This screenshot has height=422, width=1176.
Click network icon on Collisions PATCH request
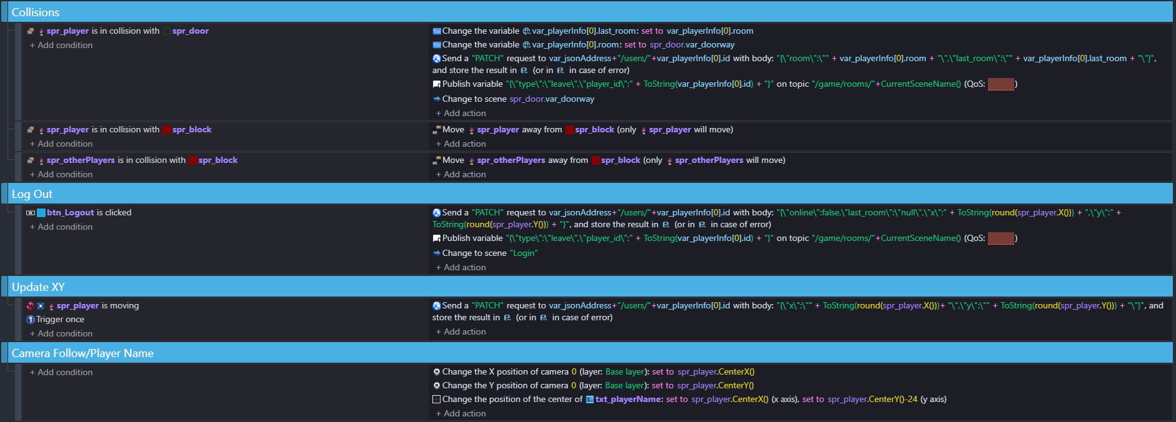(x=437, y=59)
